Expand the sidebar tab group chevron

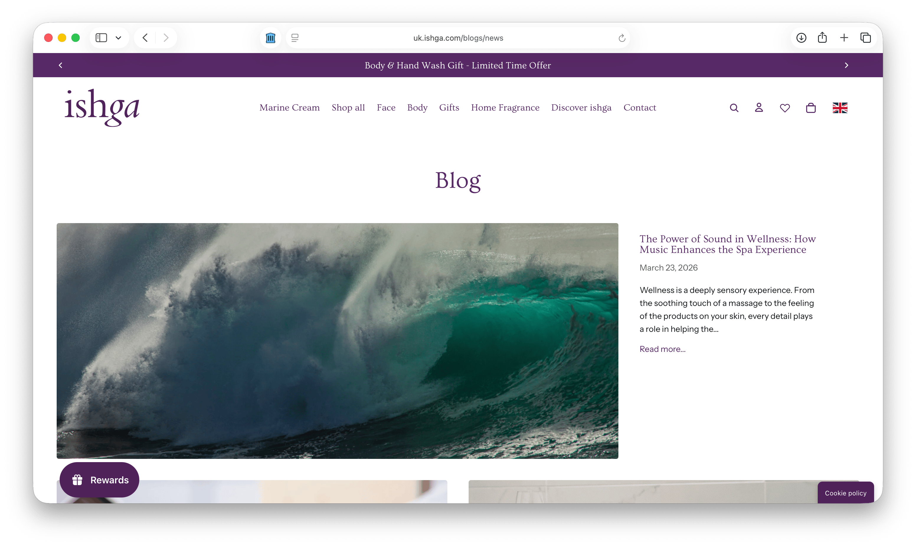coord(118,38)
